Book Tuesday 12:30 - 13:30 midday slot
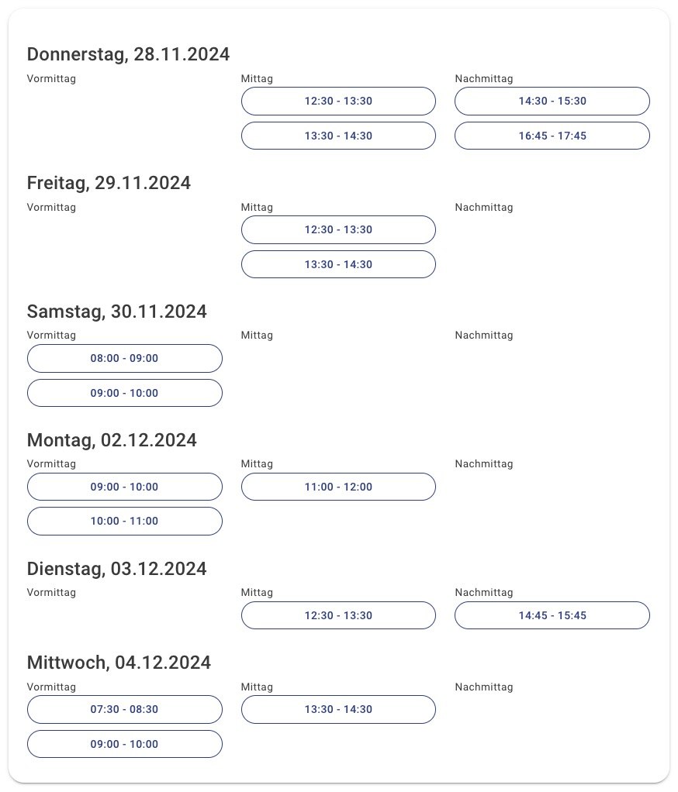This screenshot has height=792, width=678. [338, 615]
